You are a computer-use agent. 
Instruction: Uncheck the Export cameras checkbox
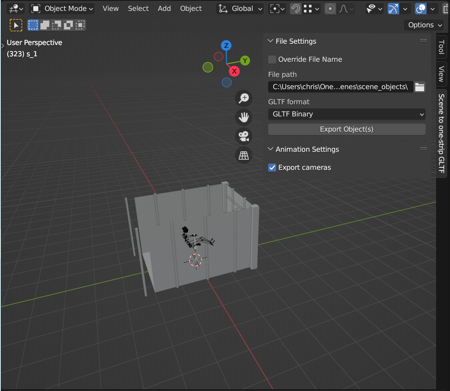pyautogui.click(x=272, y=167)
